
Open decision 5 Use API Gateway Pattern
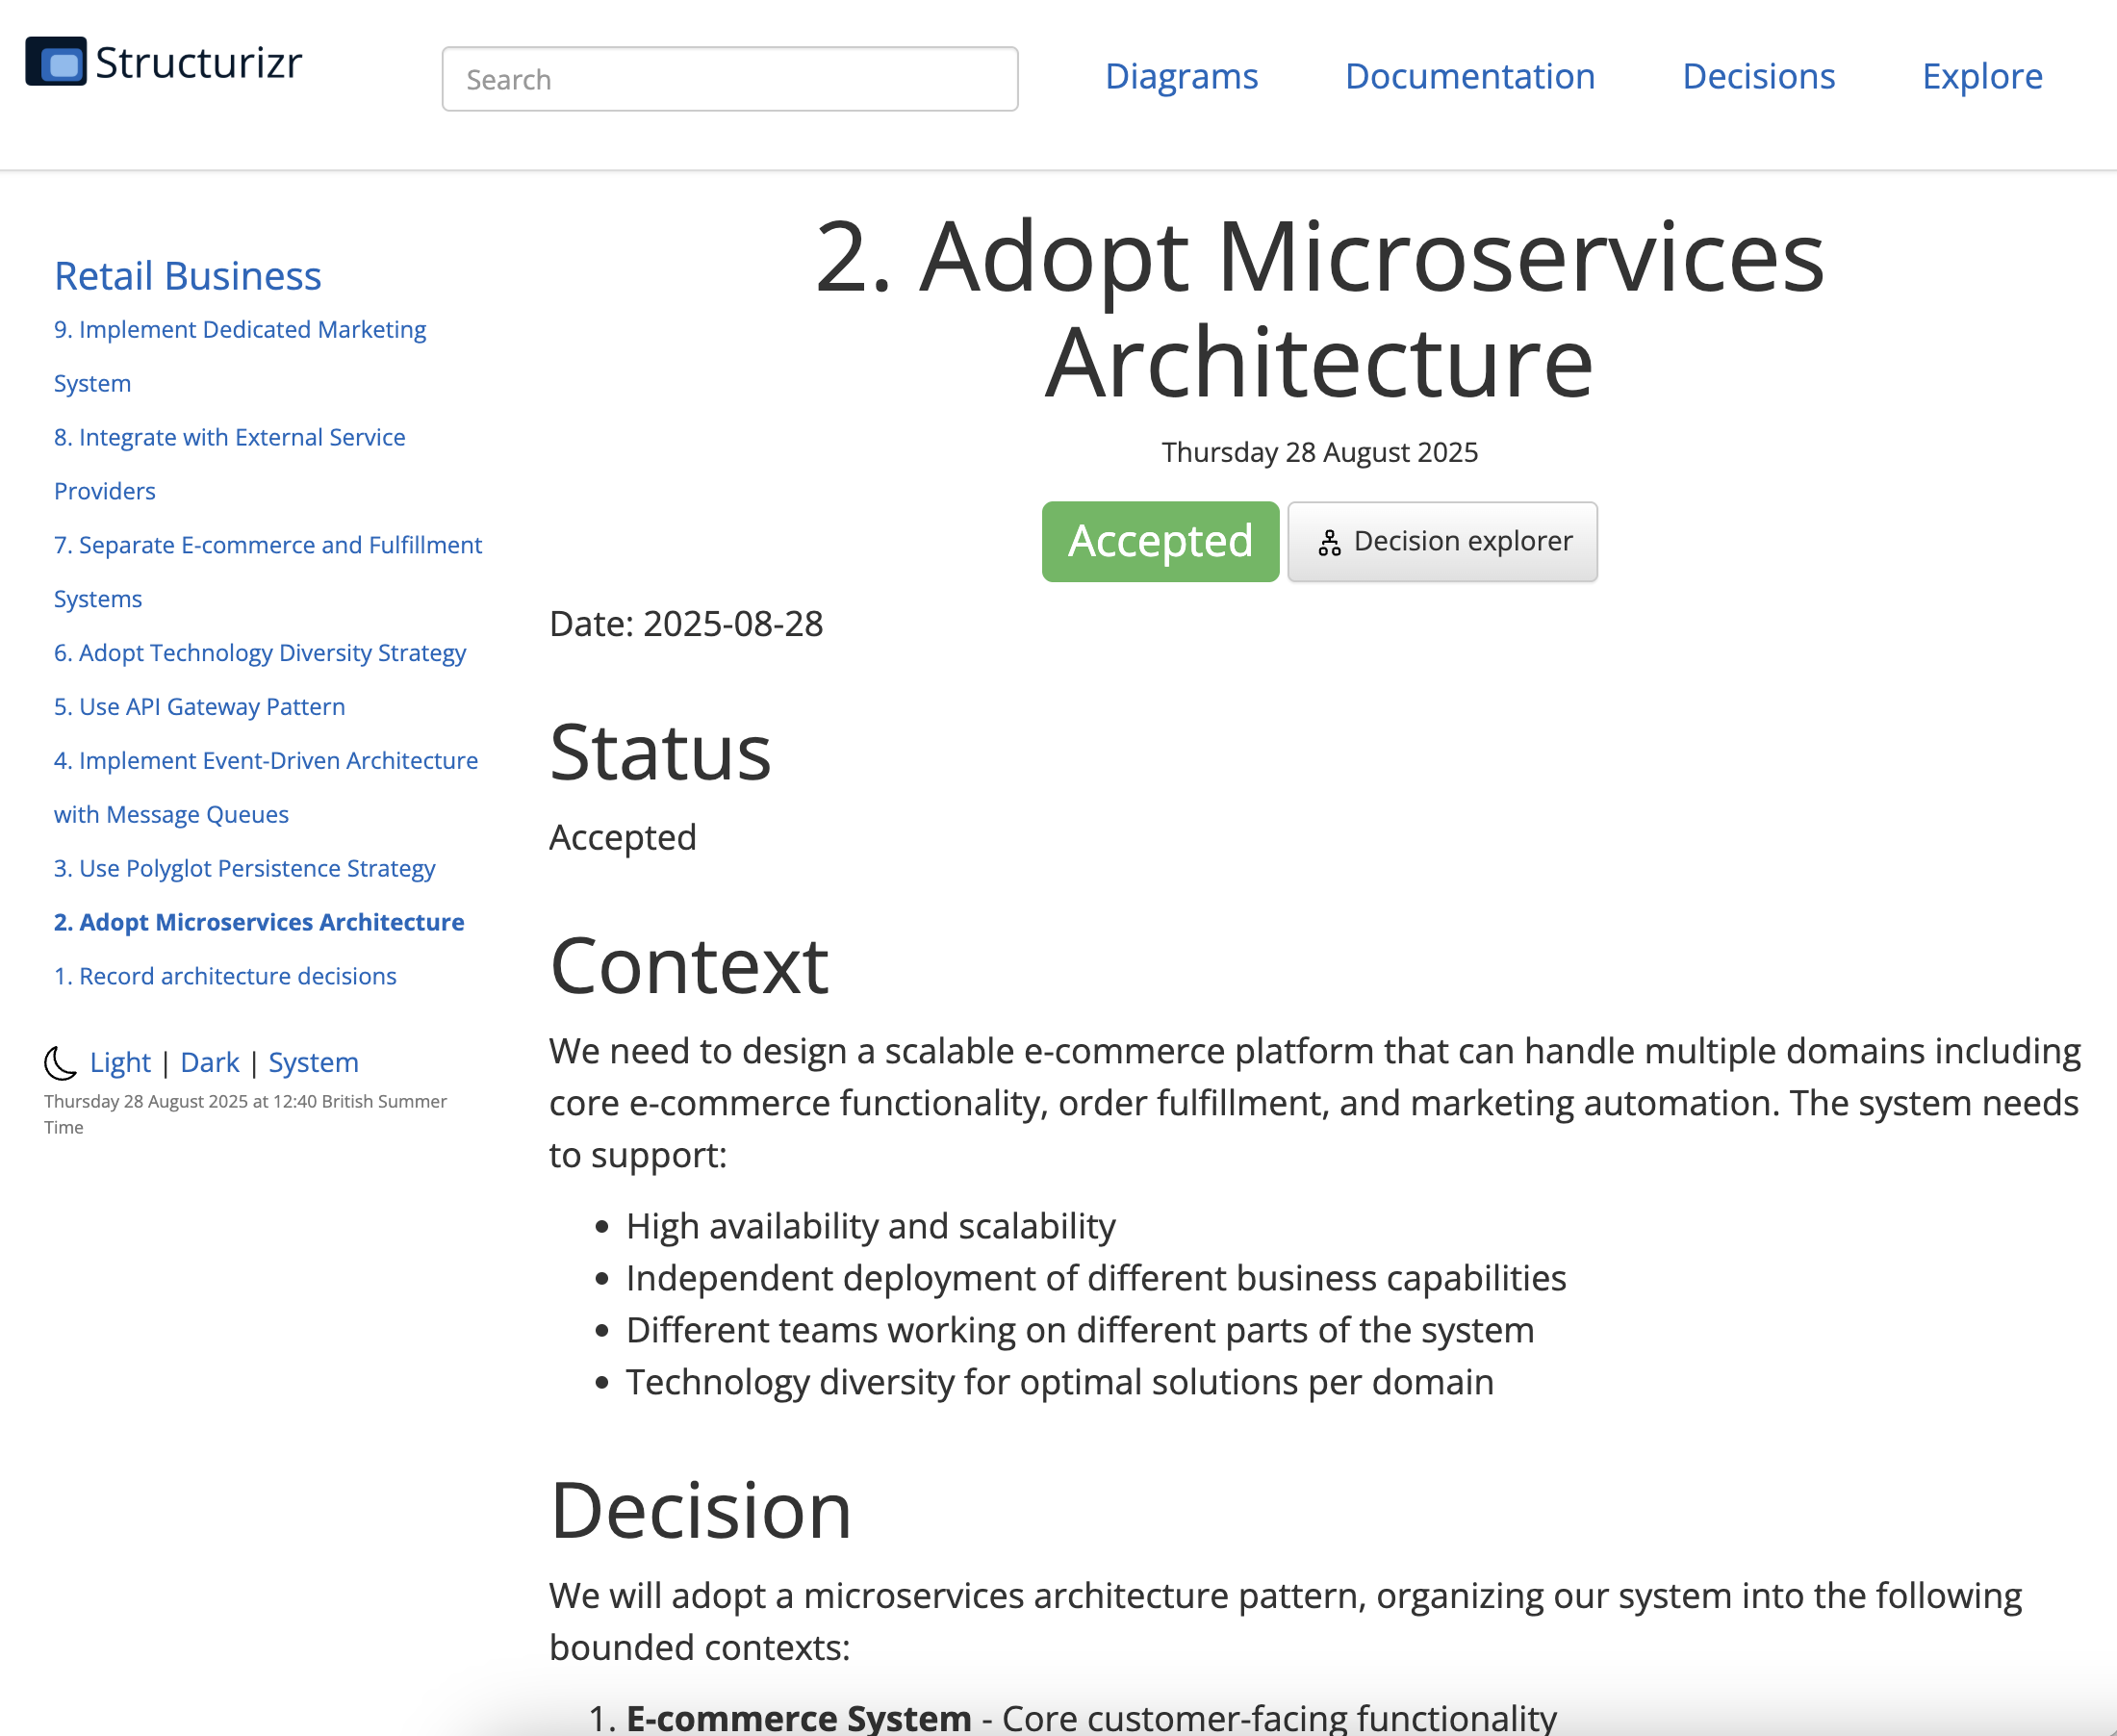(200, 707)
